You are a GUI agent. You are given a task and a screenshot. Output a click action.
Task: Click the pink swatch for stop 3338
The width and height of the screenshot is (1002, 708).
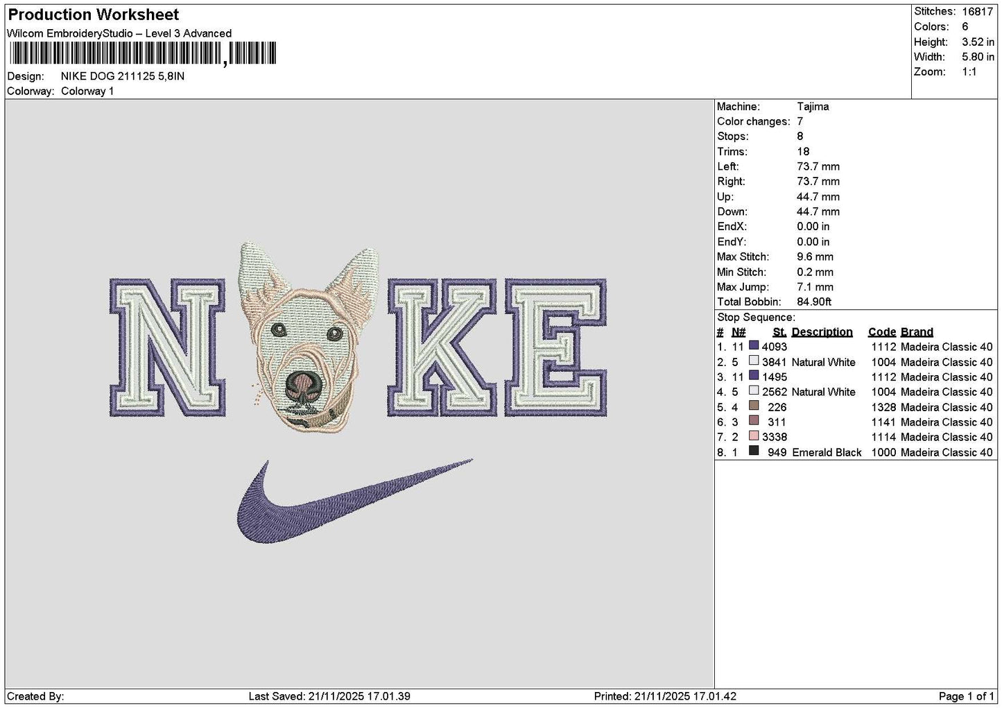point(754,436)
